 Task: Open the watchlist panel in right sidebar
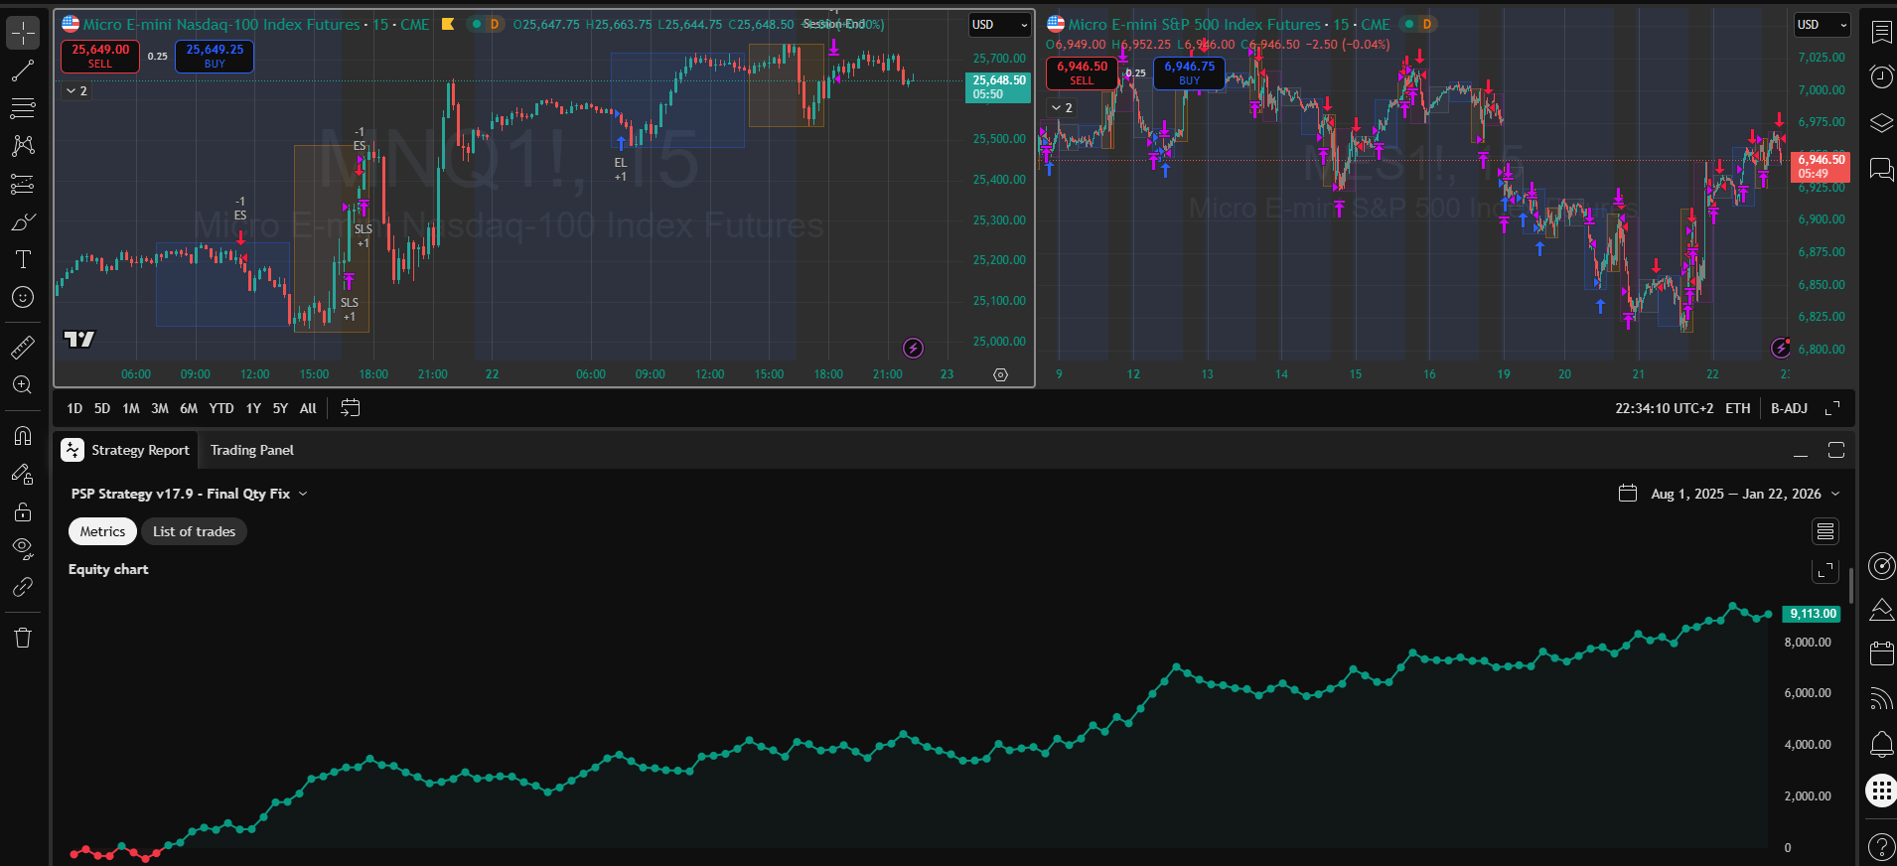[1881, 32]
